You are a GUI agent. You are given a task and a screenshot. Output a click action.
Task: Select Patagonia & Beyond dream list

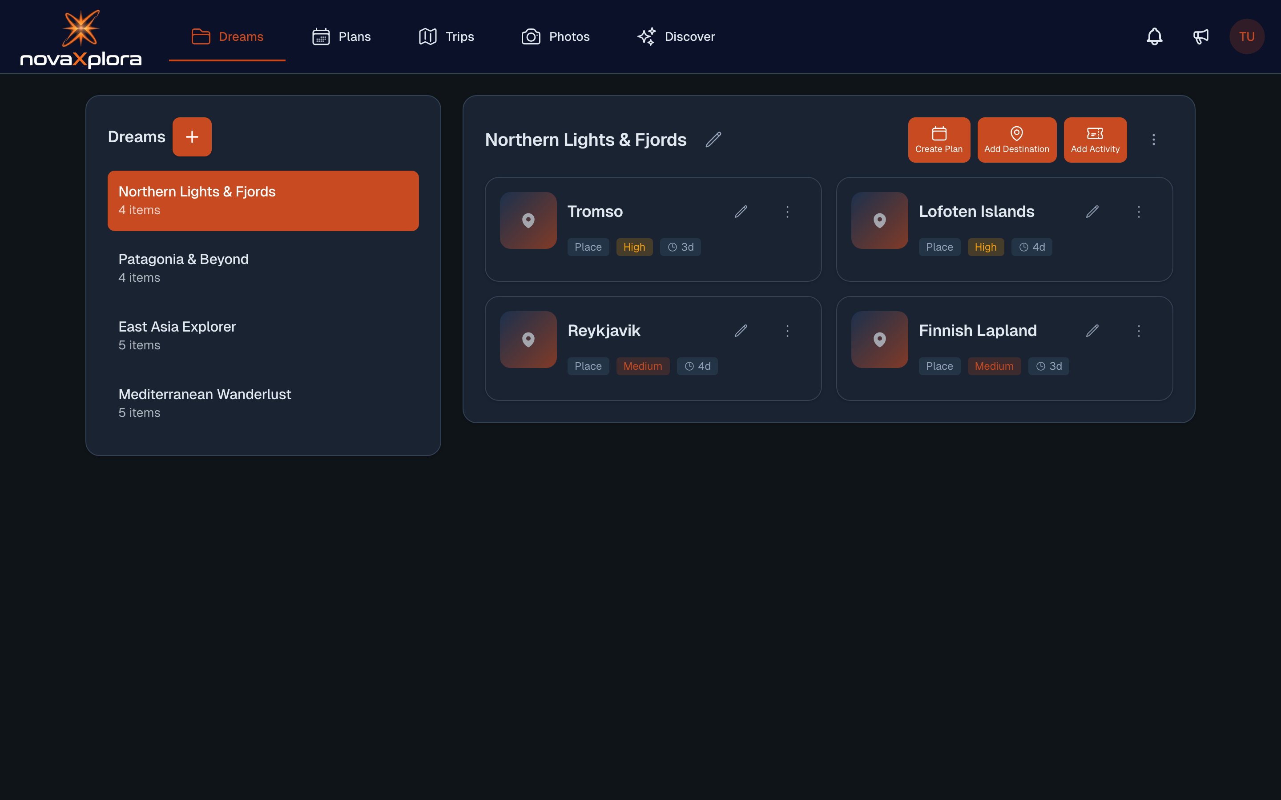point(262,268)
